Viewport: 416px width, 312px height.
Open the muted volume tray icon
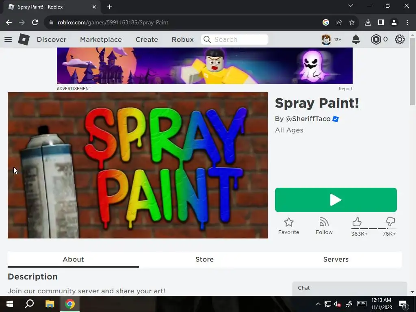tap(337, 304)
